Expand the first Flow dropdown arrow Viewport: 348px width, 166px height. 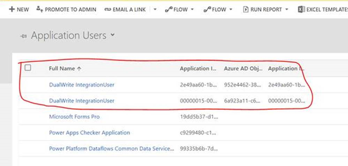pos(192,9)
